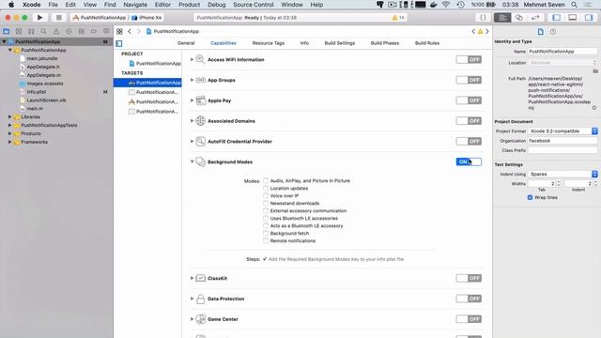Image resolution: width=601 pixels, height=338 pixels.
Task: Turn on Associated Domains capability
Action: 469,121
